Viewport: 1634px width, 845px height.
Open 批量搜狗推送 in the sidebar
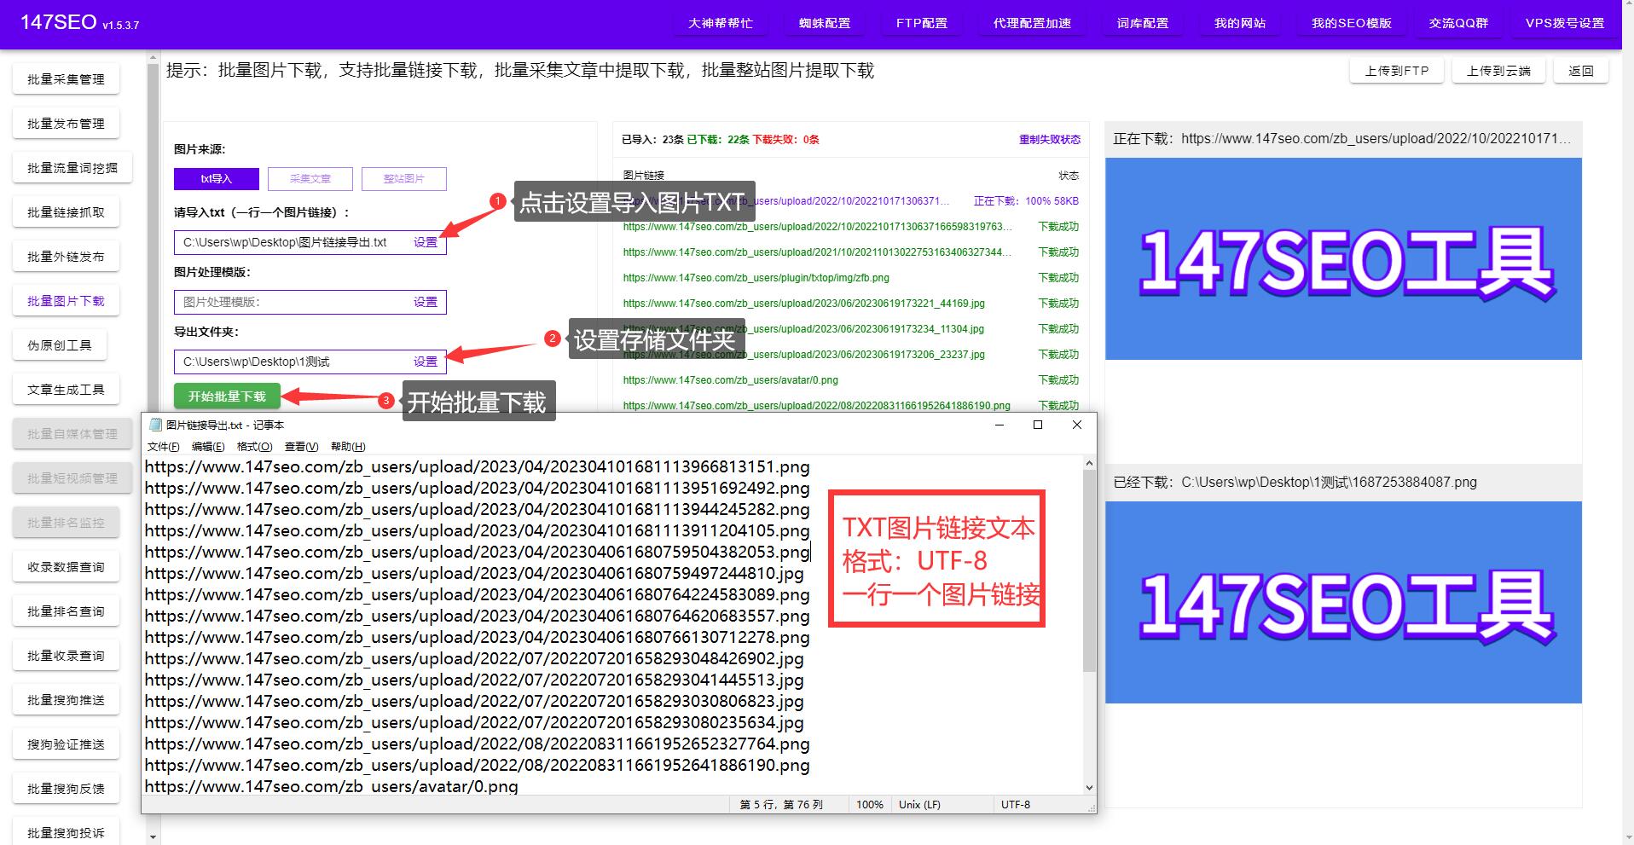66,700
